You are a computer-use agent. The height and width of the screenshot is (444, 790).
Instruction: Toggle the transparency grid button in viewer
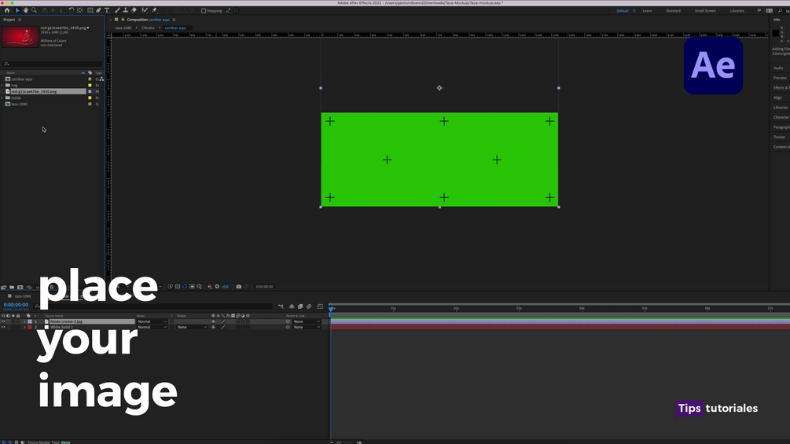pos(178,286)
